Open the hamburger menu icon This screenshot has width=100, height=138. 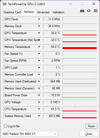pos(95,11)
